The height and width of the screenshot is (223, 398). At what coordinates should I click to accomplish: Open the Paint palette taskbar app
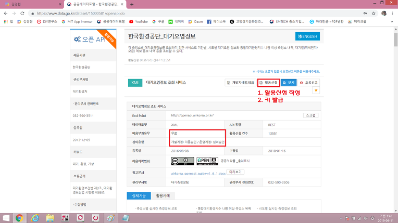click(110, 218)
